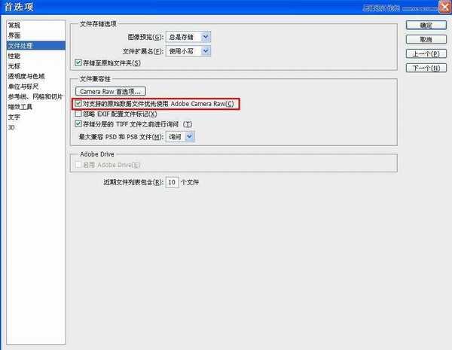Select the 文字 preferences category
This screenshot has height=350, width=452.
pos(15,117)
